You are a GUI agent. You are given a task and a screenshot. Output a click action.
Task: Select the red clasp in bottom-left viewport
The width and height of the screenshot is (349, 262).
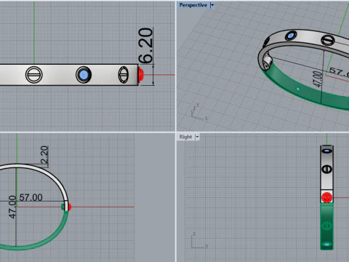(70, 207)
